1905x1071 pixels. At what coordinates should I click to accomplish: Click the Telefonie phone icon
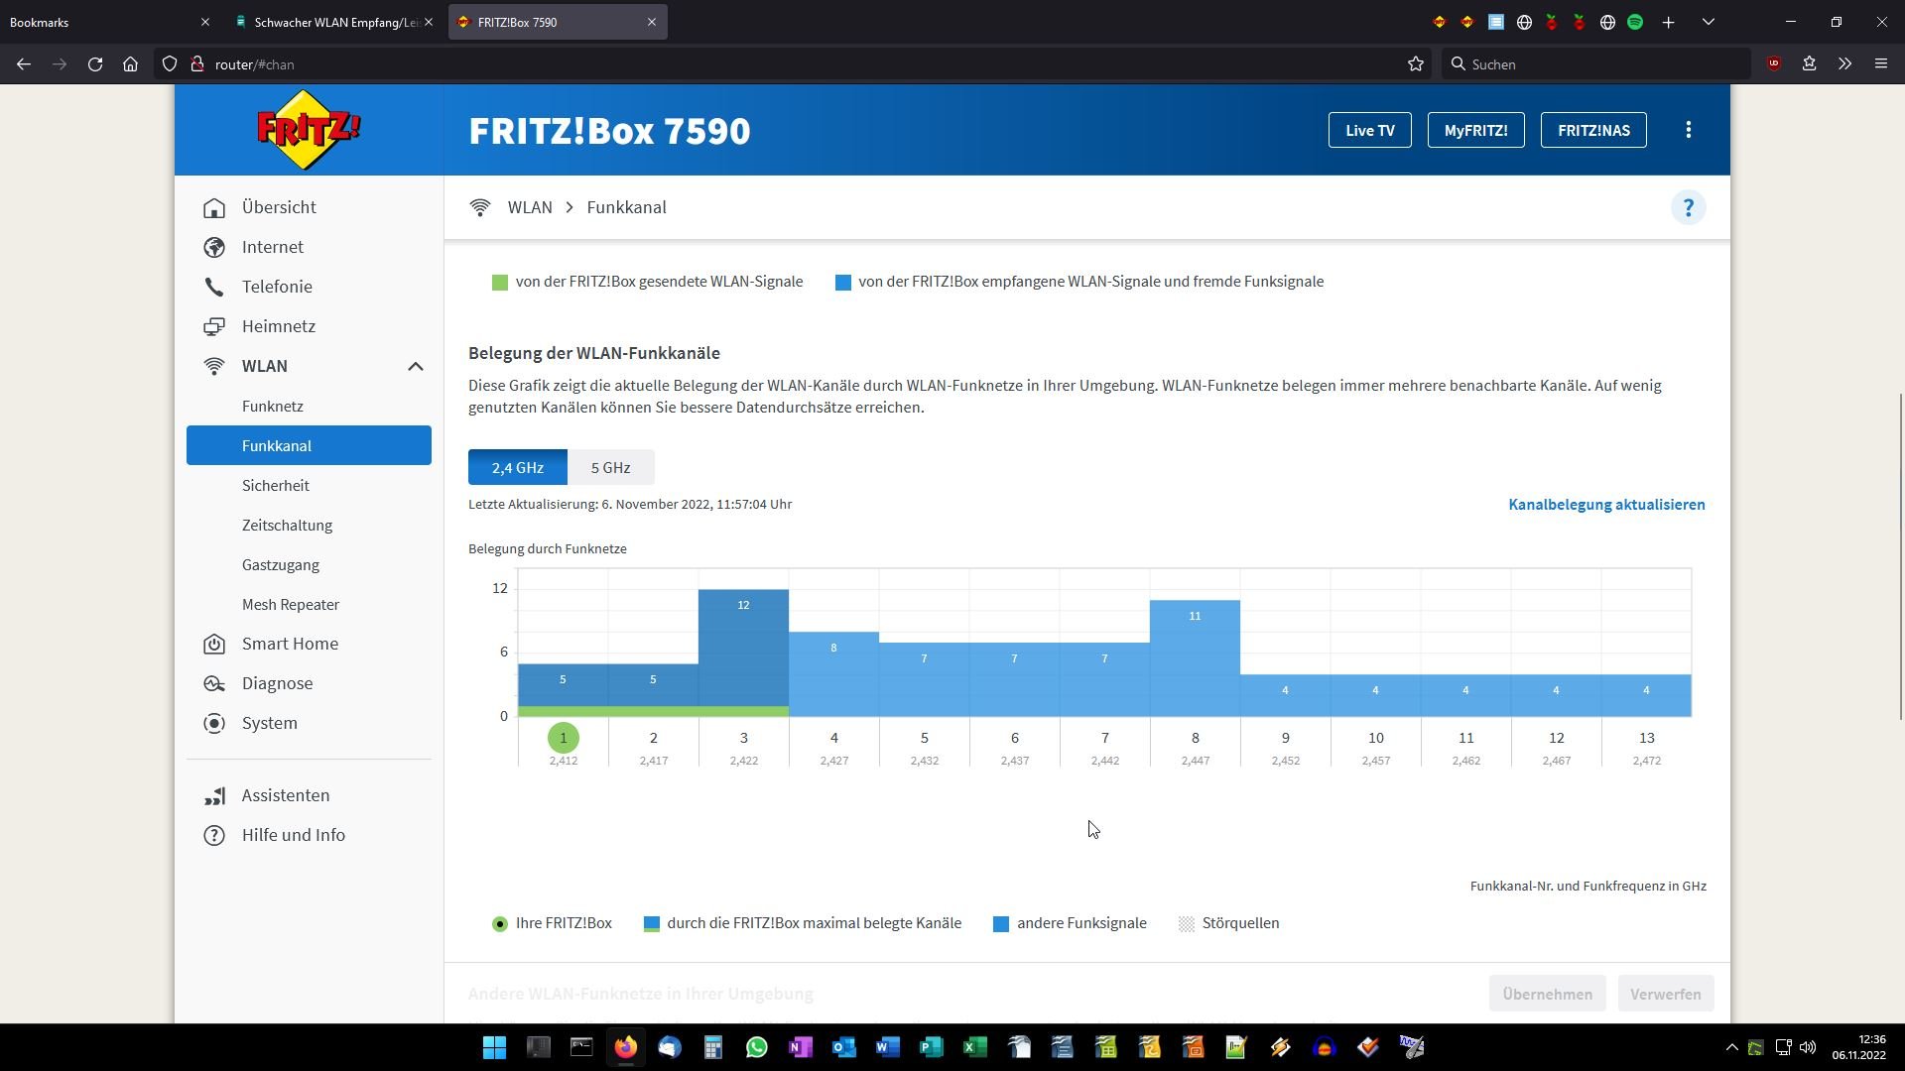(214, 287)
